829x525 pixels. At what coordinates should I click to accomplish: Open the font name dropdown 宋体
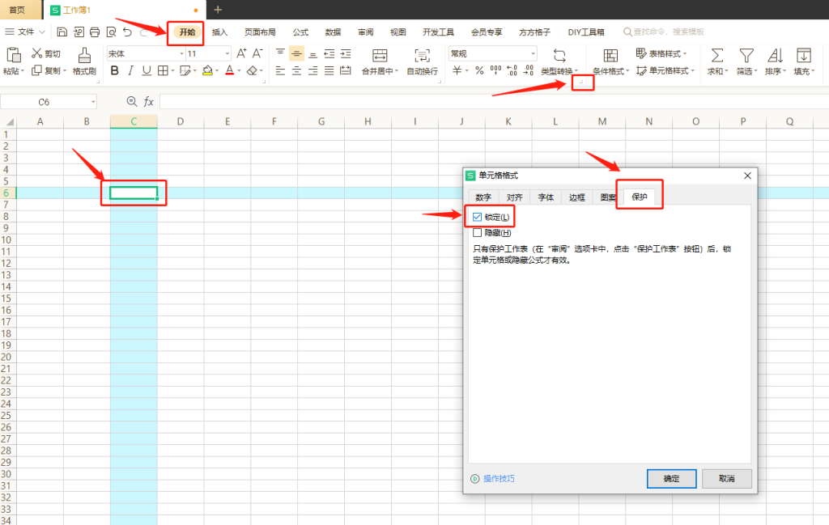coord(182,54)
